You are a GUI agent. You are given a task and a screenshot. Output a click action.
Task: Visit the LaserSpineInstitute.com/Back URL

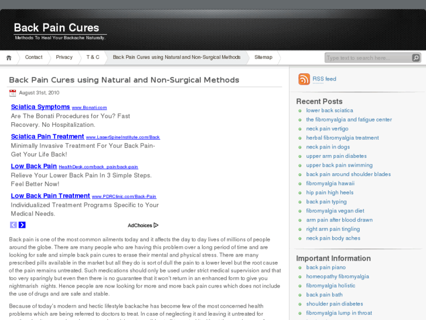(123, 137)
